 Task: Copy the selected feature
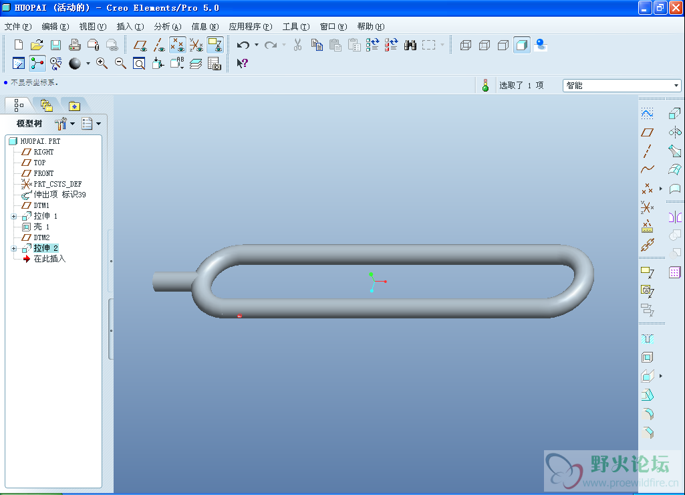click(x=317, y=45)
